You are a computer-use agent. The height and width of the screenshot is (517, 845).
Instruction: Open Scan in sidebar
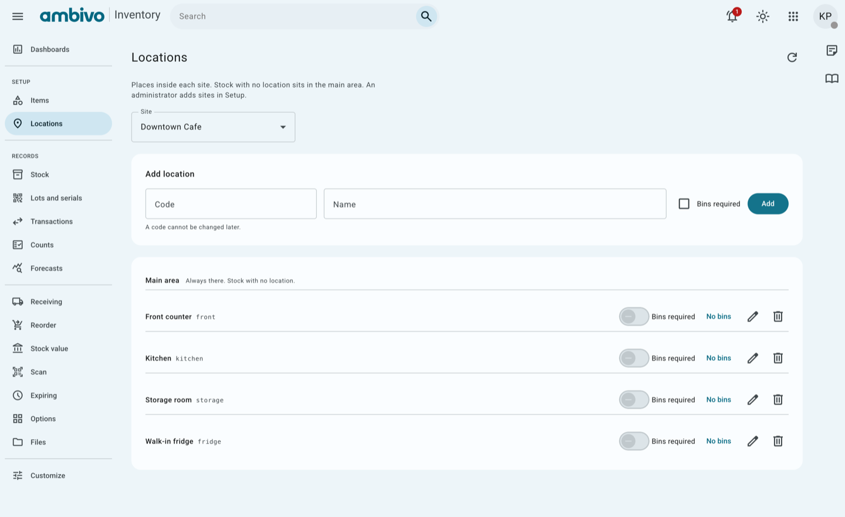58,372
